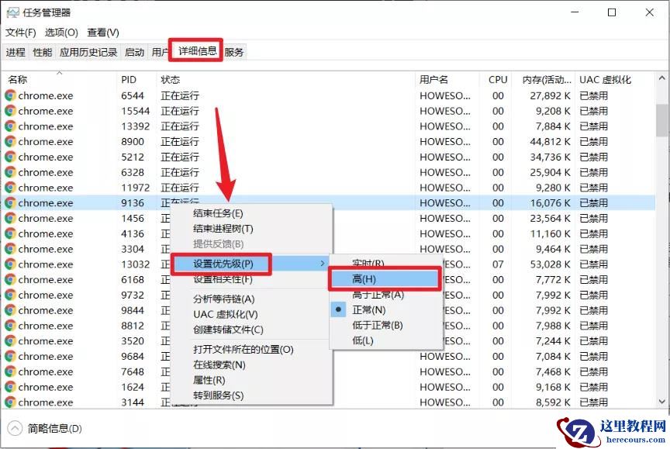Click the chrome.exe icon for PID 9844
670x449 pixels.
coord(9,311)
